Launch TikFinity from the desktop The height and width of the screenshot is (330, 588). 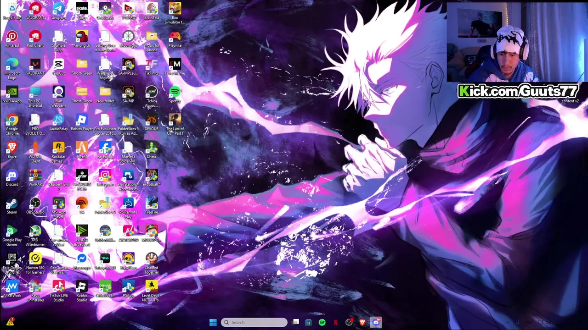point(152,67)
